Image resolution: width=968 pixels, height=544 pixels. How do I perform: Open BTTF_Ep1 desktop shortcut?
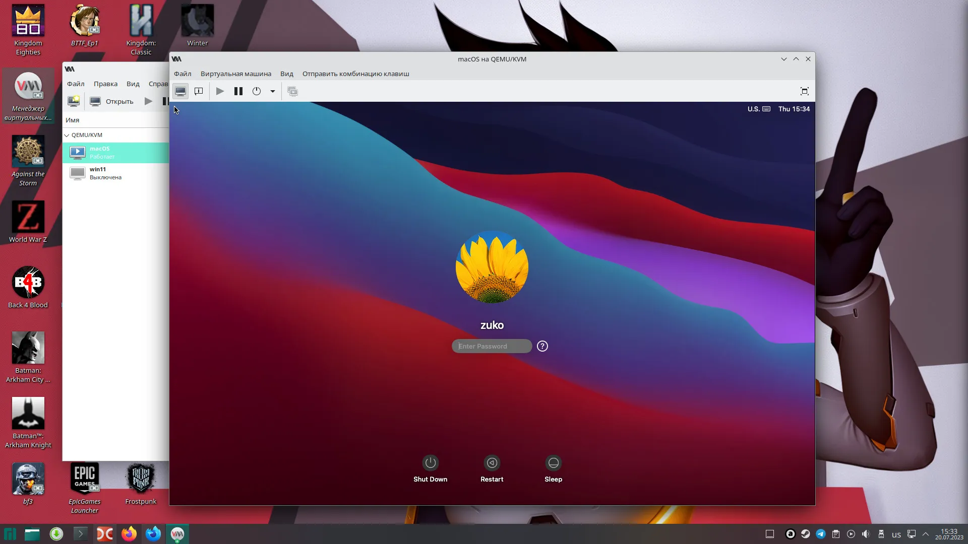(85, 26)
